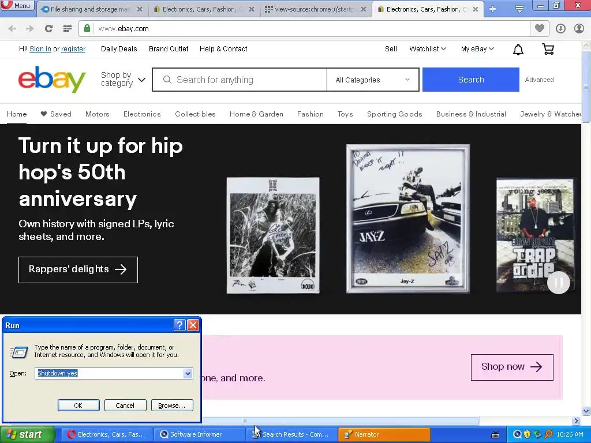Pause the banner carousel
Viewport: 591px width, 443px height.
pos(559,283)
